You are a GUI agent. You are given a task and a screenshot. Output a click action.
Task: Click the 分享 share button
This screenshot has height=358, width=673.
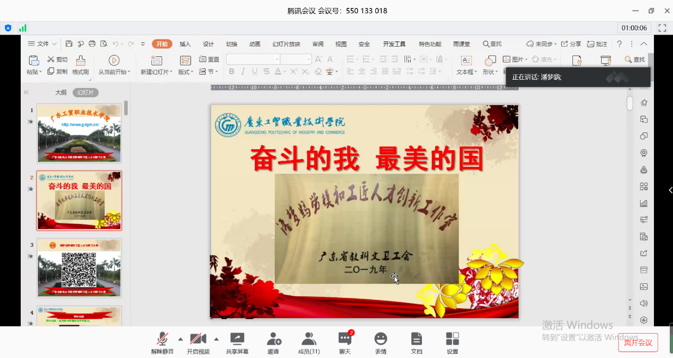point(571,44)
